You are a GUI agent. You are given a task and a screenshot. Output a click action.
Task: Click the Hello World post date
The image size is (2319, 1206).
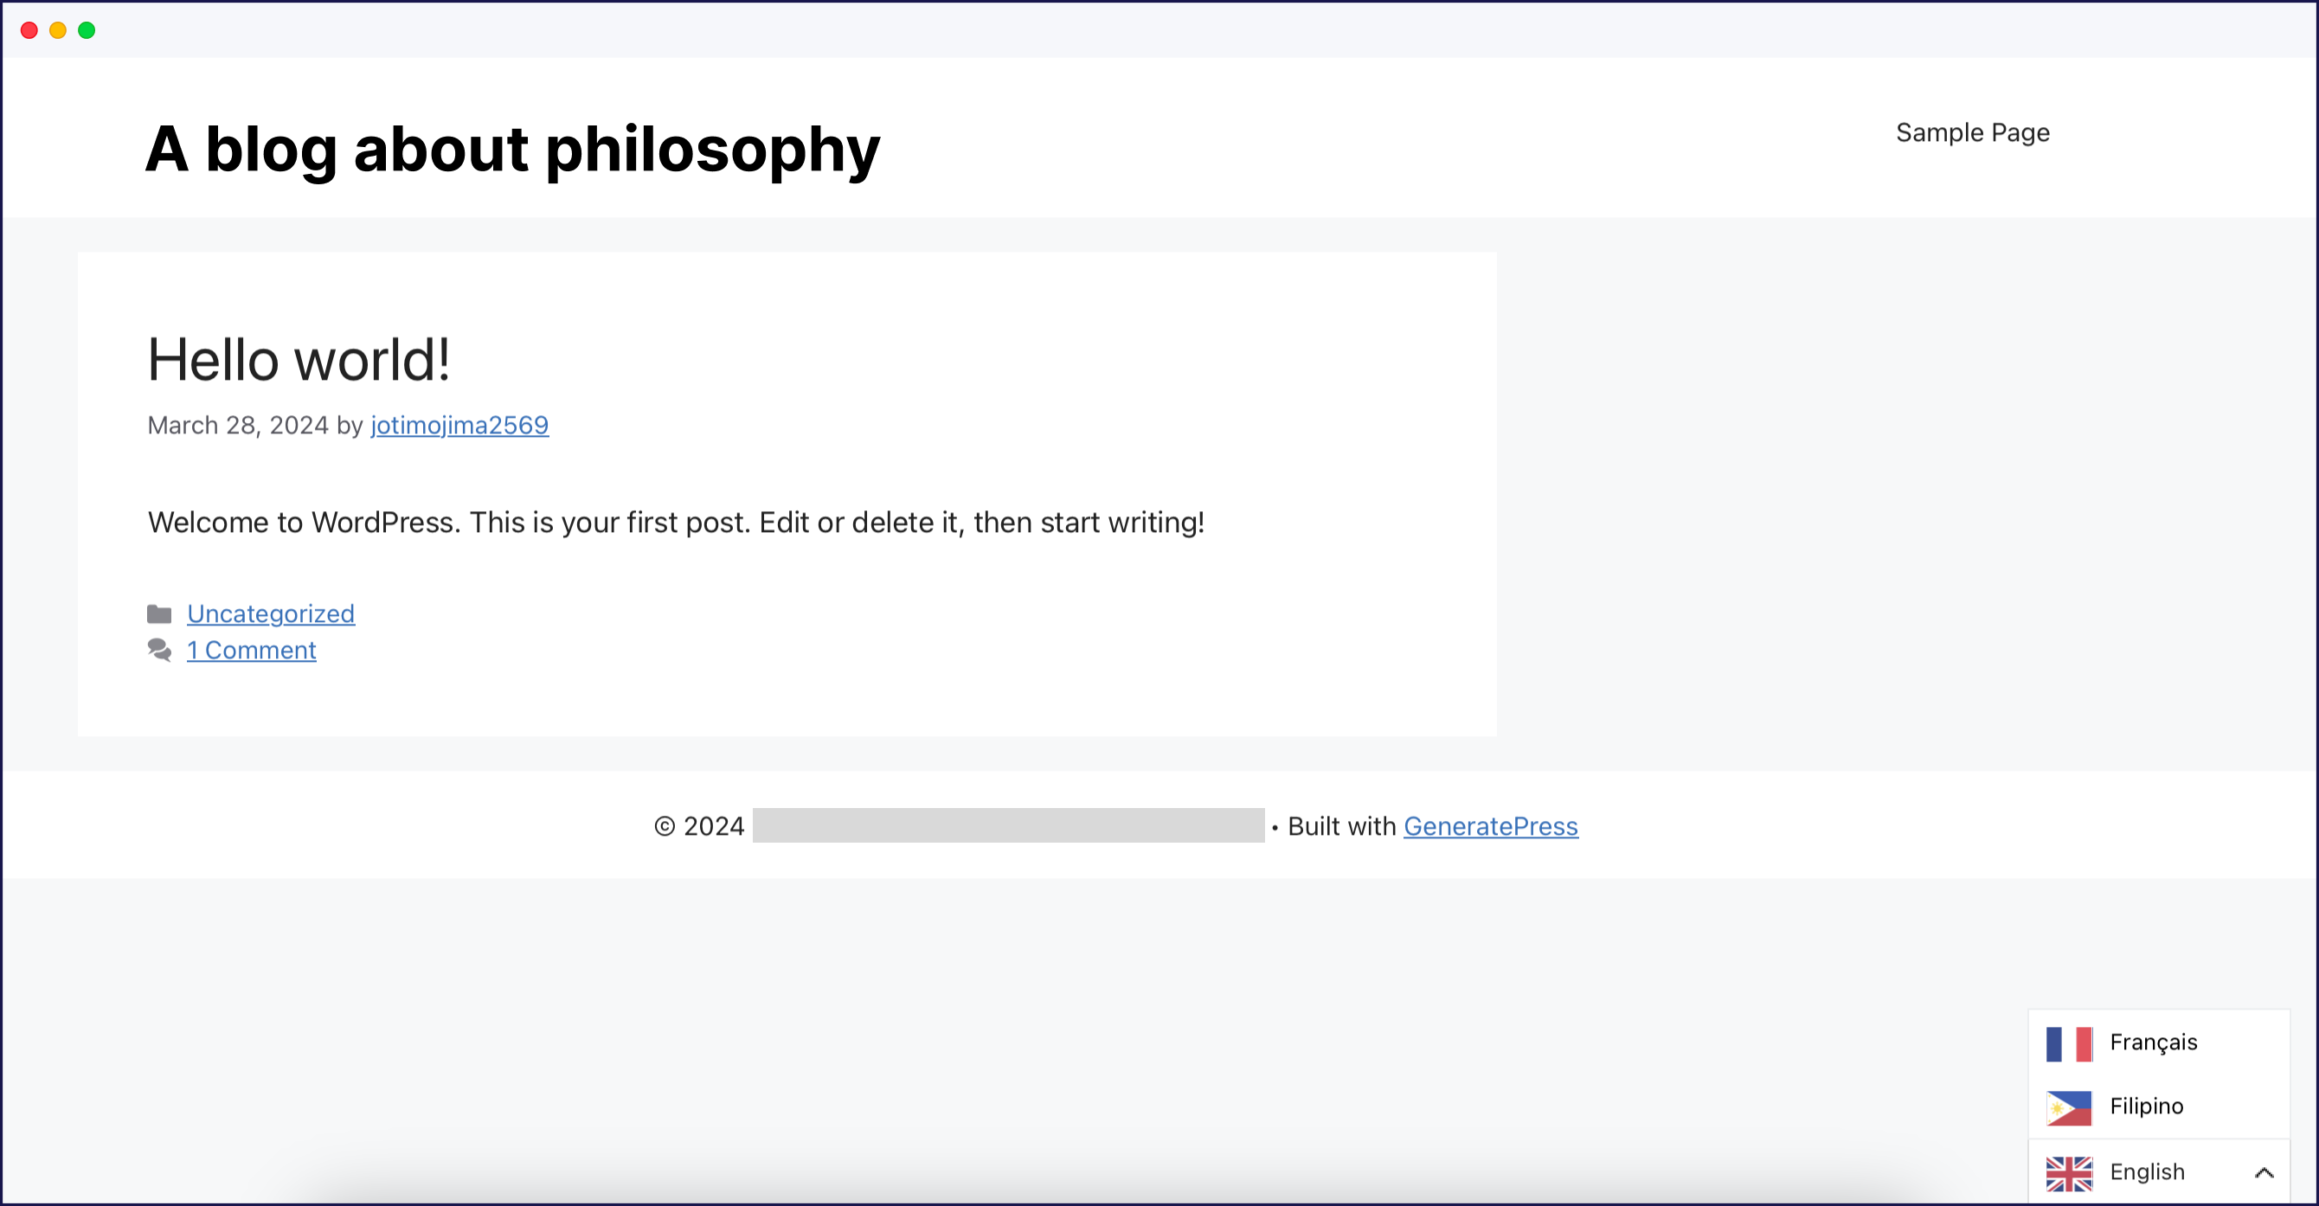[238, 427]
